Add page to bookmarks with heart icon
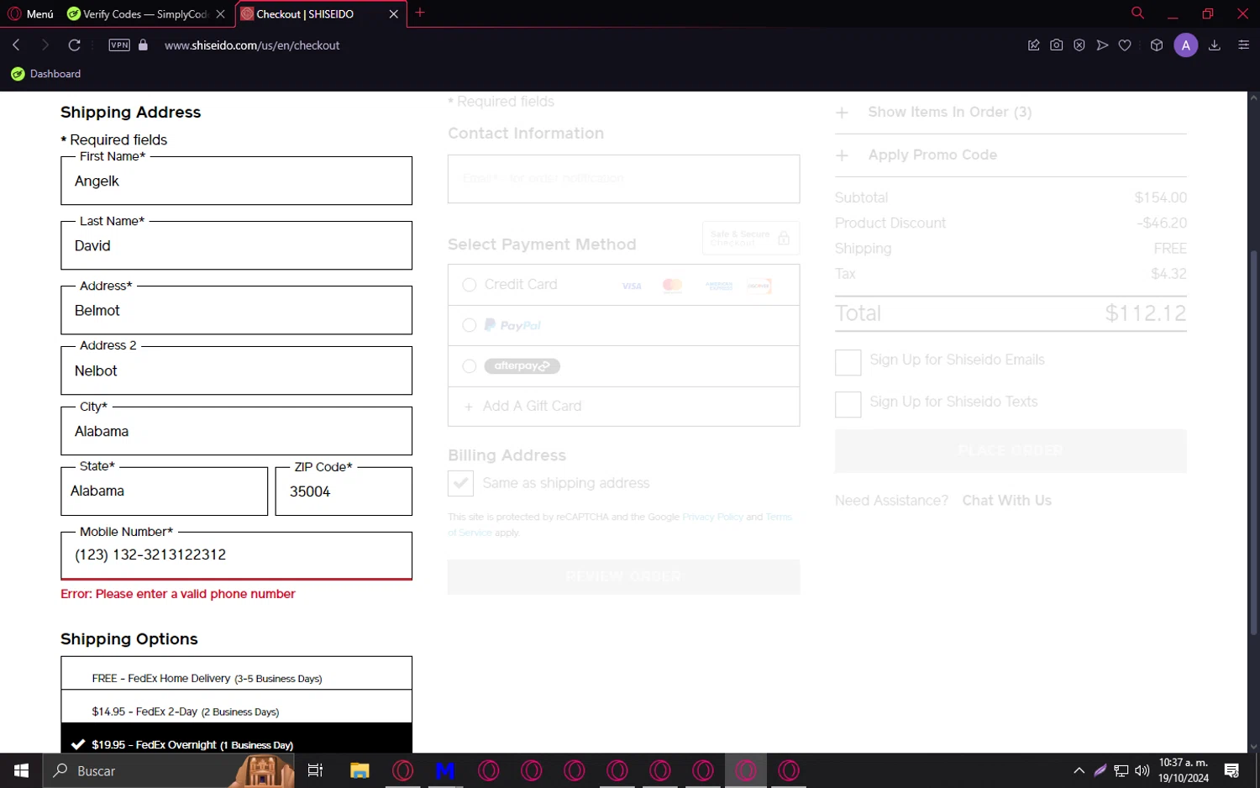 coord(1125,45)
